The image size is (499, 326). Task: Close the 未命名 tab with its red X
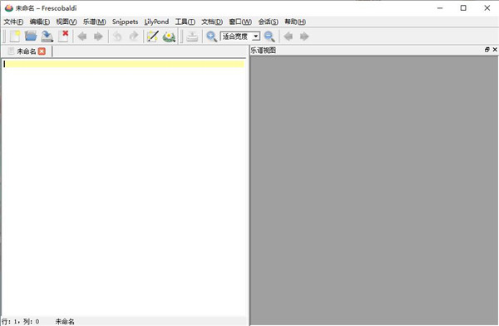click(42, 51)
